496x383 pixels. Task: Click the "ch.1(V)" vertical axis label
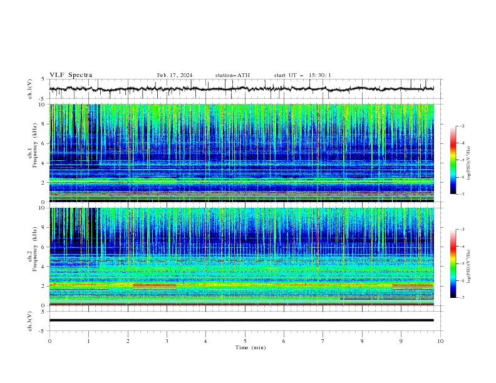[x=30, y=89]
